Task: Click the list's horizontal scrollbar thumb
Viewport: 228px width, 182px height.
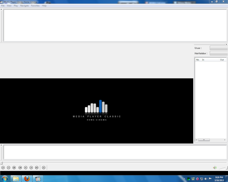Action: 204,140
